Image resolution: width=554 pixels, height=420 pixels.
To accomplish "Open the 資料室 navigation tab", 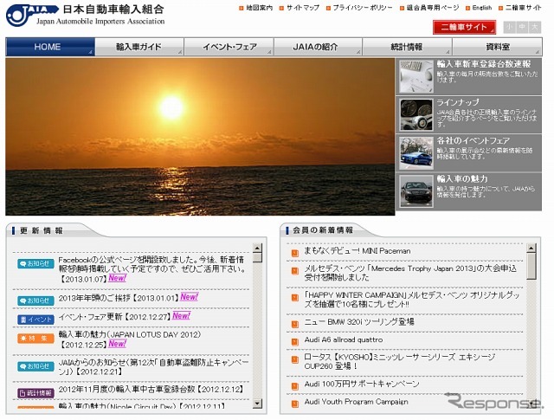I will pyautogui.click(x=497, y=47).
